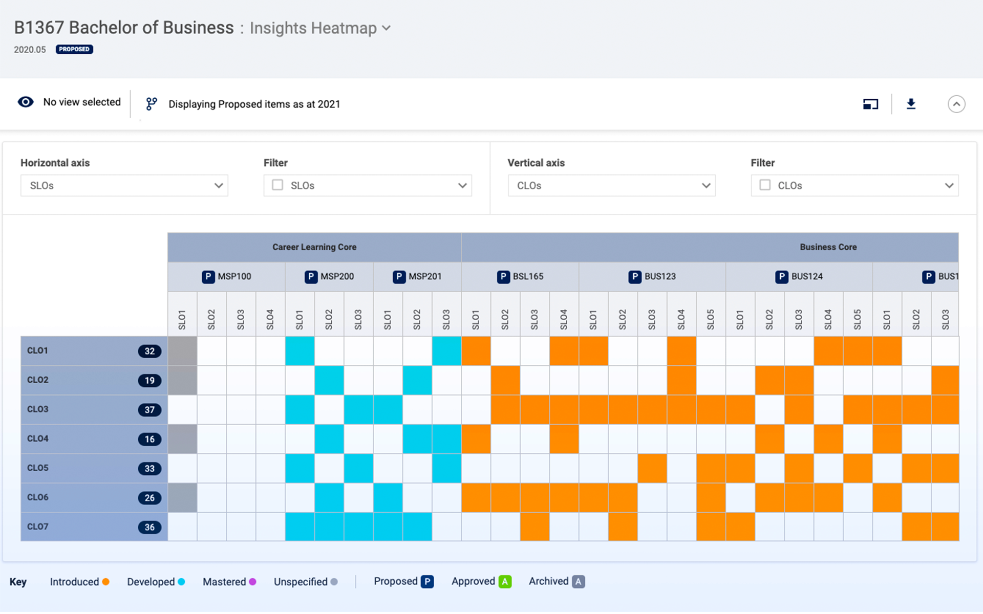This screenshot has height=614, width=983.
Task: Click the MSP201 subject header
Action: coord(417,277)
